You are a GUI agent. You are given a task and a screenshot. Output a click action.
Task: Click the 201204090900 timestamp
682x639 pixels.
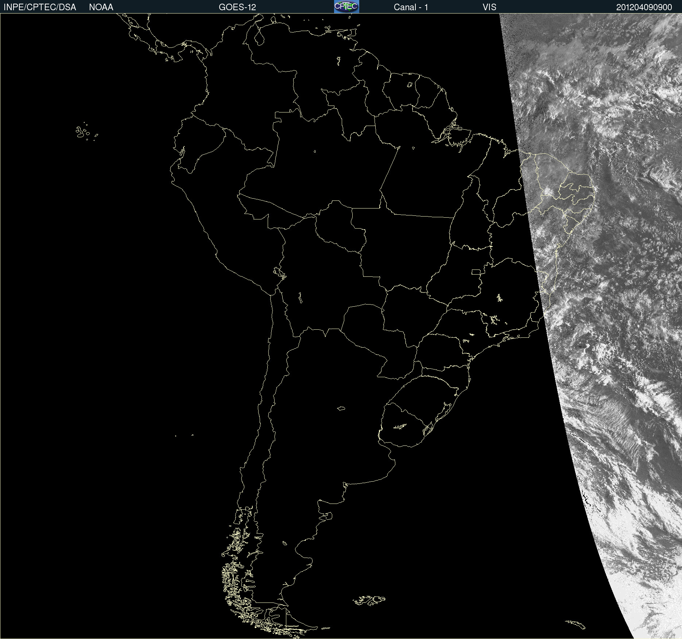[x=644, y=7]
